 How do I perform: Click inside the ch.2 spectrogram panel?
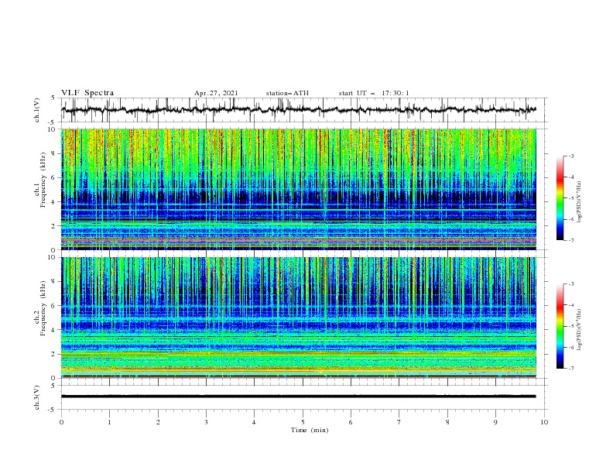click(299, 318)
